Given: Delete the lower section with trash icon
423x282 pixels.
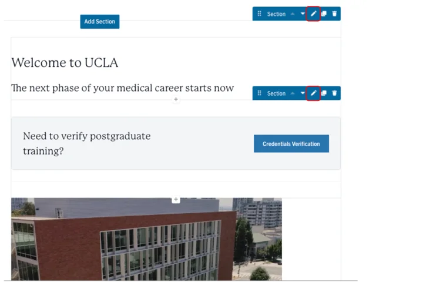Looking at the screenshot, I should [x=334, y=93].
